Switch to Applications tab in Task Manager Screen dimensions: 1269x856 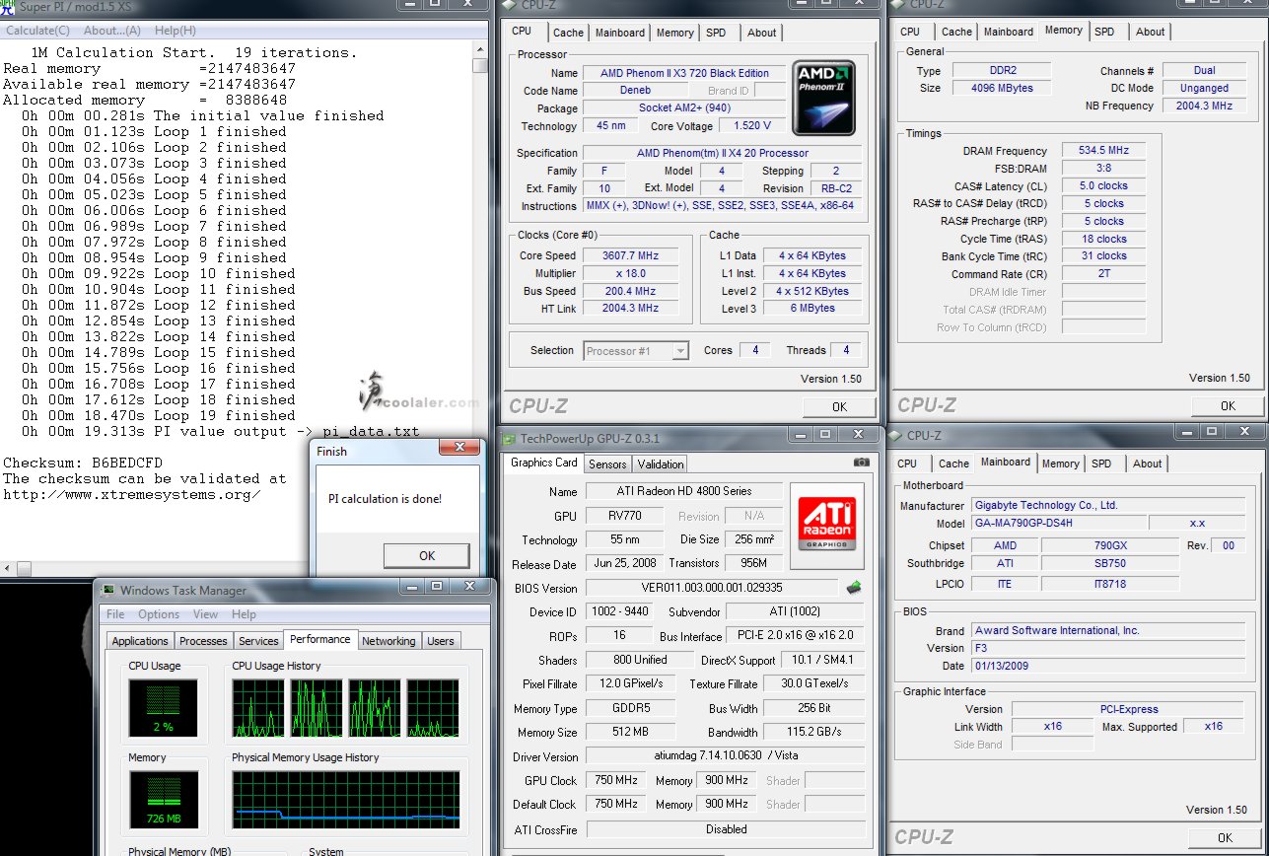point(140,641)
